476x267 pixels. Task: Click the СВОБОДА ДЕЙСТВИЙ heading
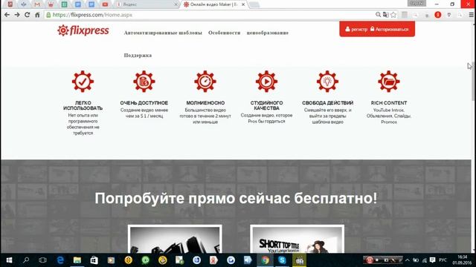pyautogui.click(x=327, y=103)
